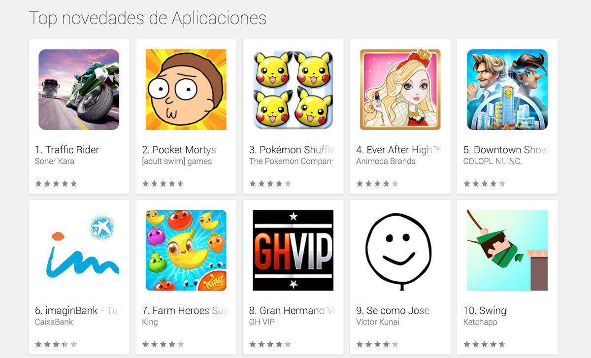
Task: Open the Traffic Rider motorcycle app icon
Action: [79, 90]
